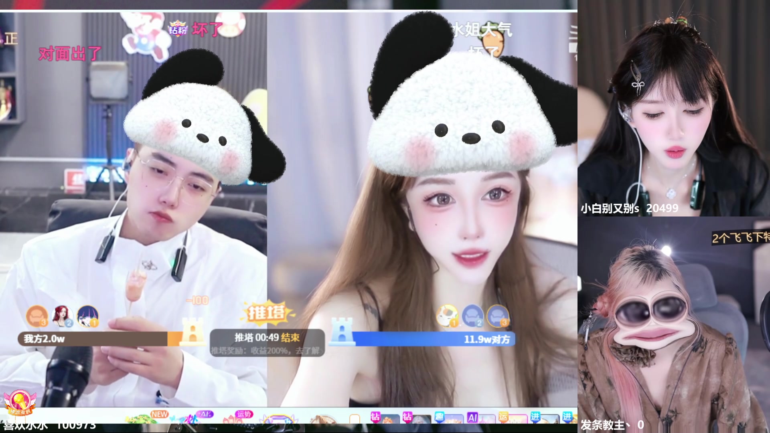Select the red-haired rank 2 contributor avatar

click(x=62, y=316)
